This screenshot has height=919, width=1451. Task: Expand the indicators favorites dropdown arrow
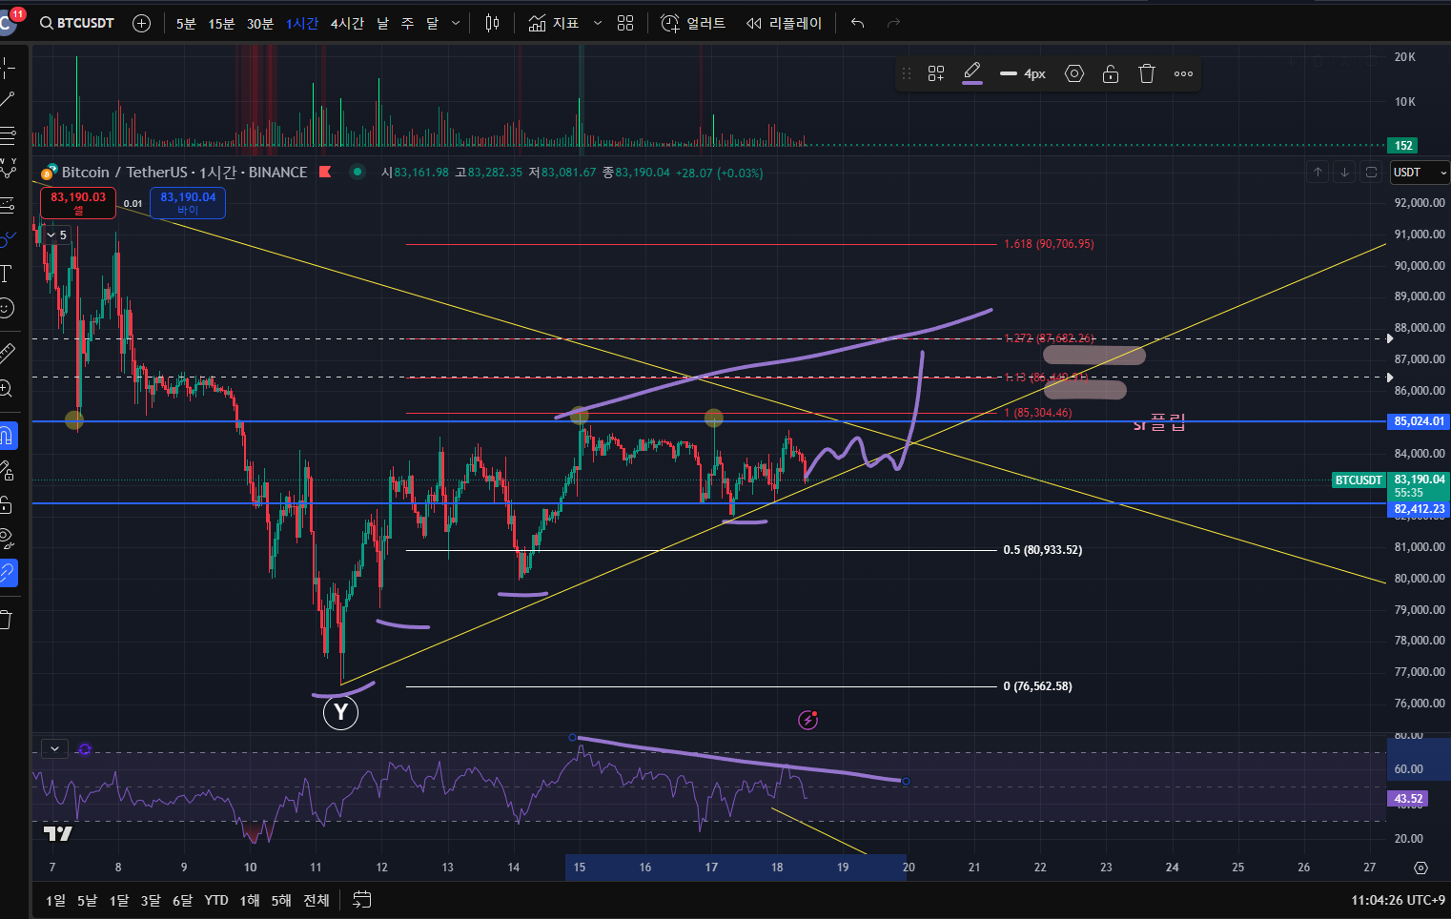598,23
